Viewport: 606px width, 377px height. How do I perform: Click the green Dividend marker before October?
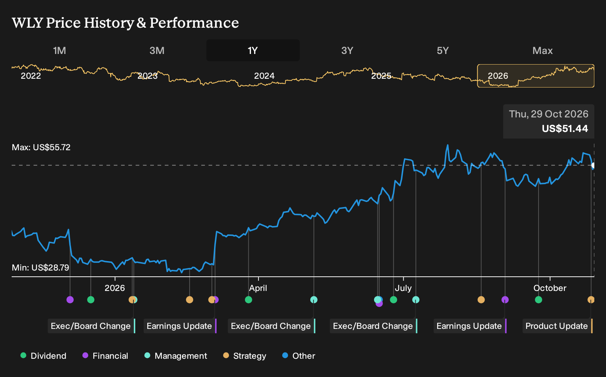click(539, 300)
